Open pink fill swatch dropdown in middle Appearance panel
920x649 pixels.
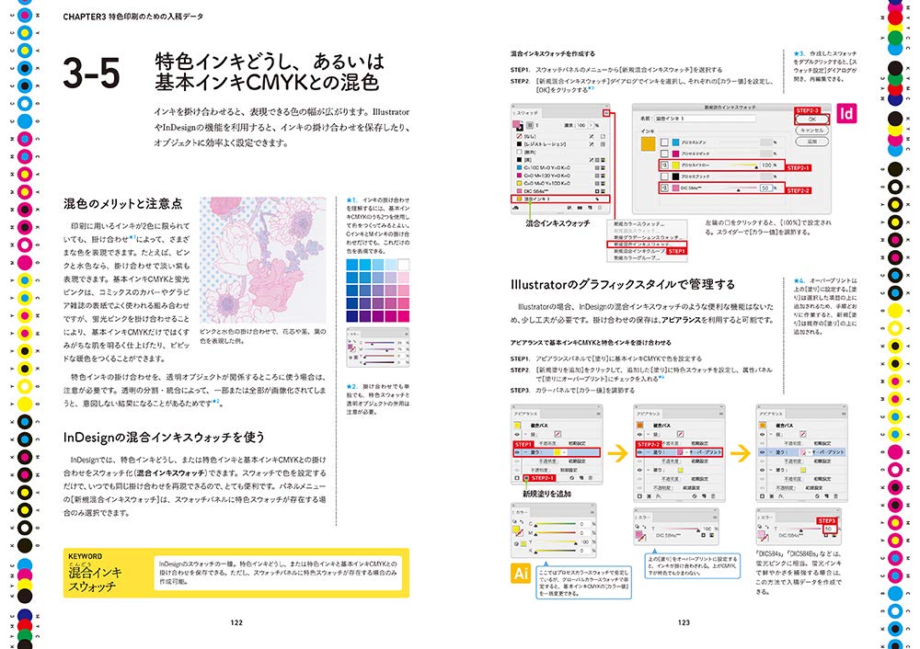[686, 452]
